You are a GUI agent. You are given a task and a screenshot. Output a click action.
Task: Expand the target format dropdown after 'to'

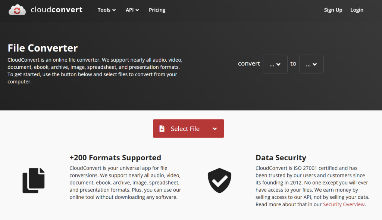pos(311,64)
